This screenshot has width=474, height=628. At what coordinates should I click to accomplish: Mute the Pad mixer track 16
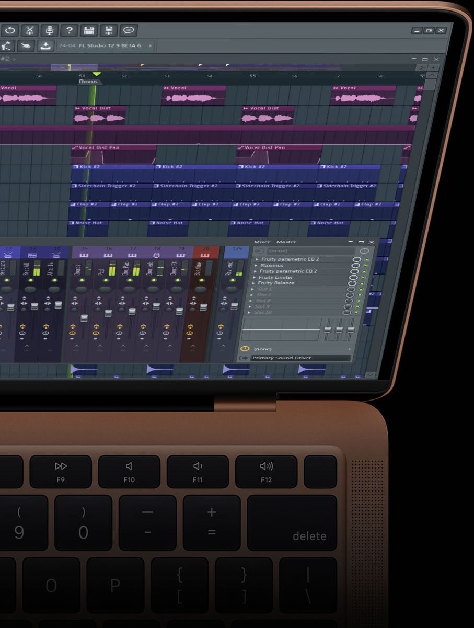pyautogui.click(x=105, y=281)
